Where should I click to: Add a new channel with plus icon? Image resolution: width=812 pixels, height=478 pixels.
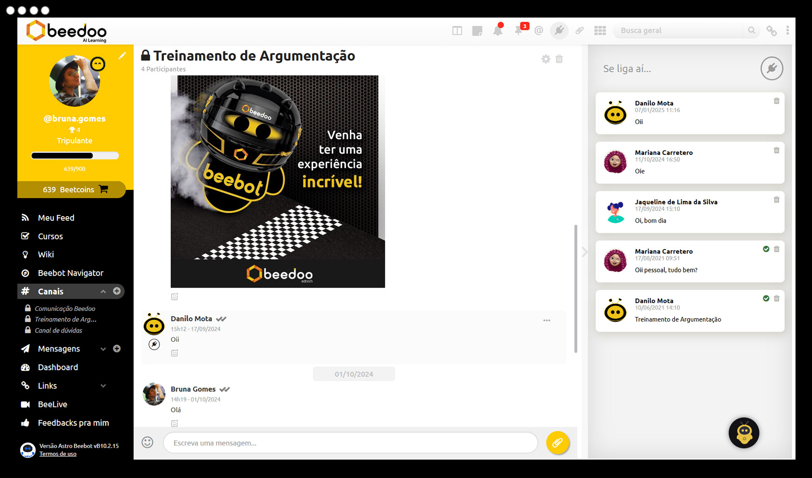point(117,291)
